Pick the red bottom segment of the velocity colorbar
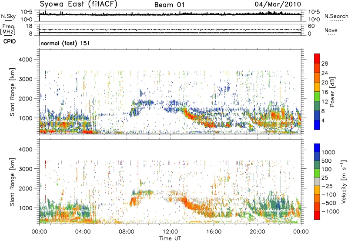The image size is (348, 241). [x=317, y=215]
